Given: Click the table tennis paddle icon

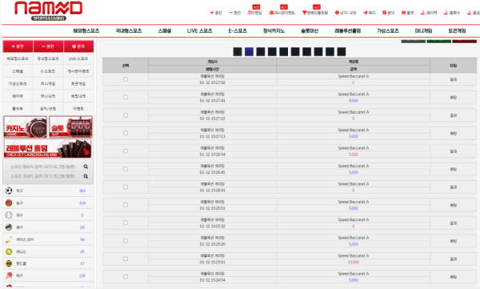Looking at the screenshot, I should tap(9, 275).
